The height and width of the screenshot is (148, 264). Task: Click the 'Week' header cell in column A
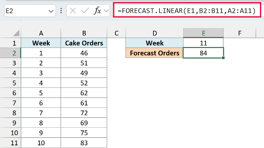(41, 43)
